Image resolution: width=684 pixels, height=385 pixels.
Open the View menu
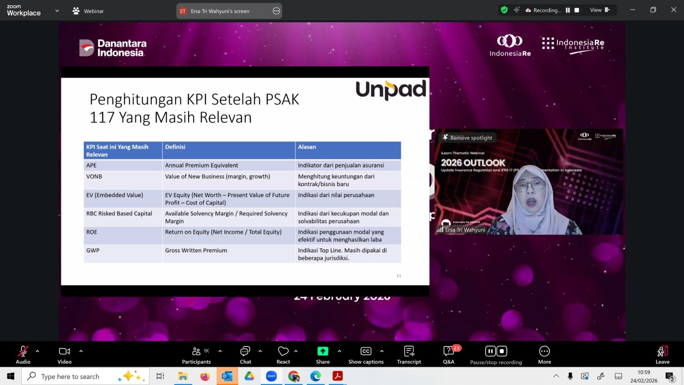599,10
